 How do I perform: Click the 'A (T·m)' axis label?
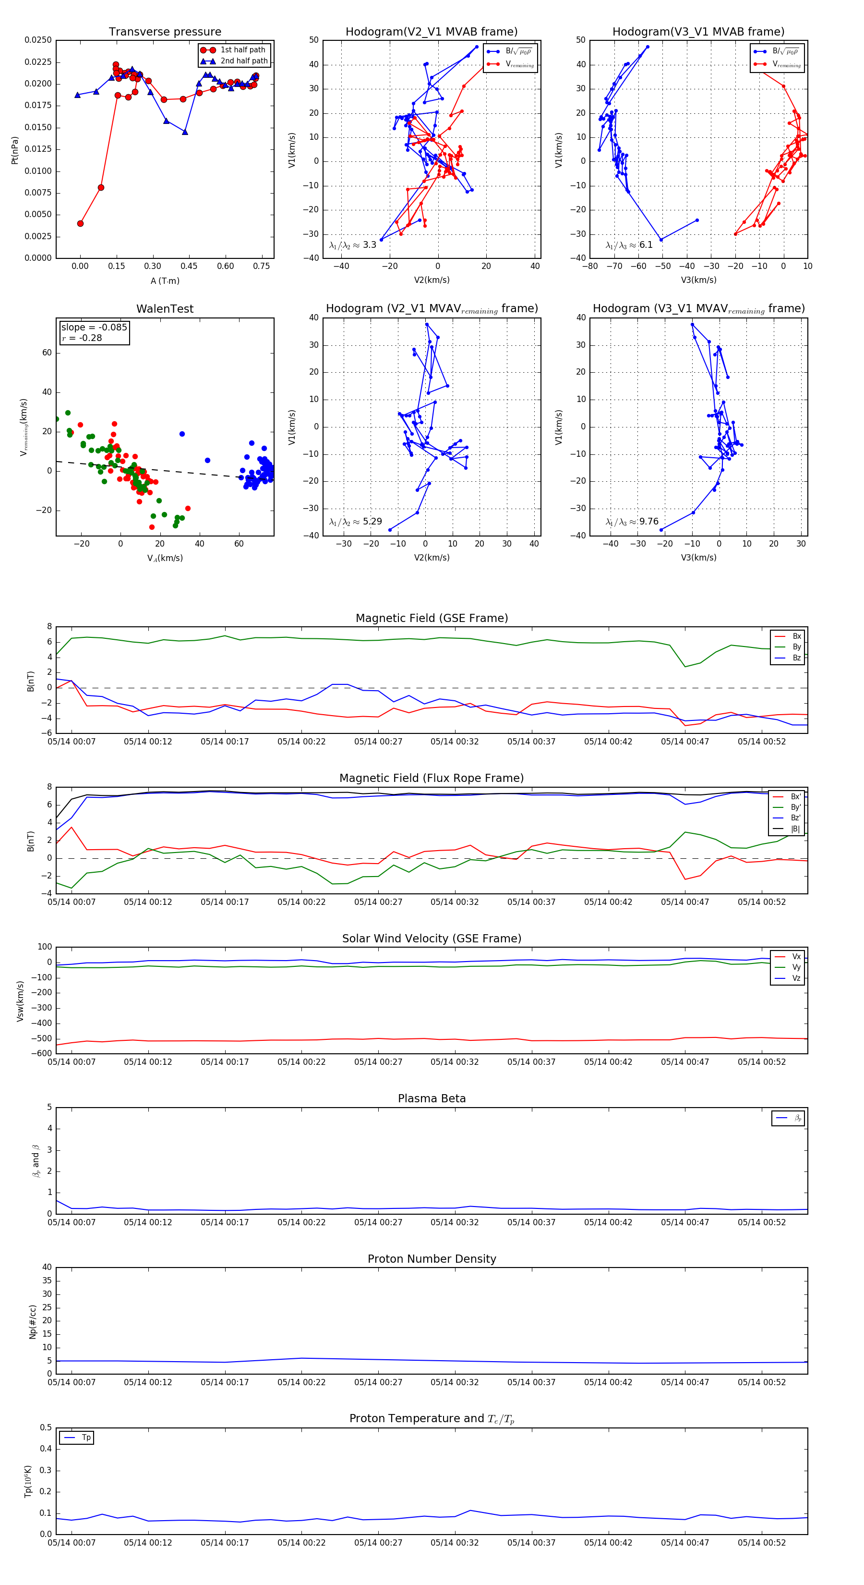165,280
